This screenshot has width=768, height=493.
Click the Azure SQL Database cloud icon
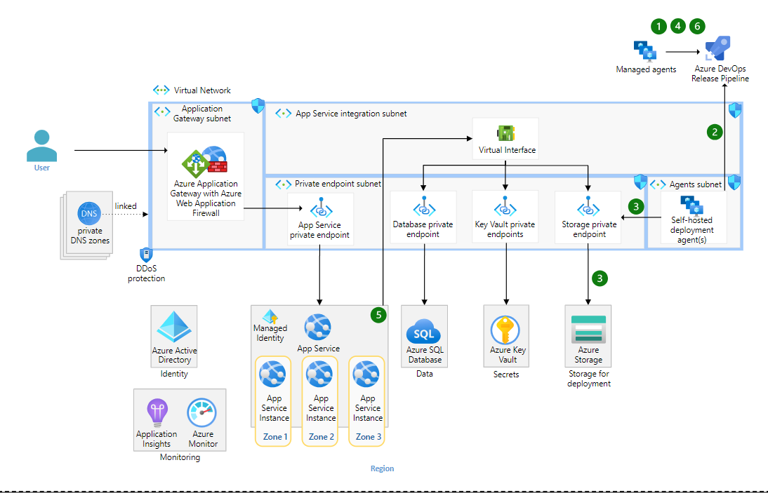(x=424, y=331)
